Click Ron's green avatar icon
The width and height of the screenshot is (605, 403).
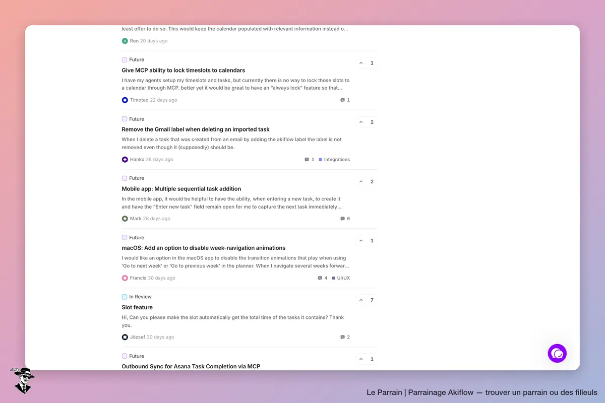(x=125, y=41)
